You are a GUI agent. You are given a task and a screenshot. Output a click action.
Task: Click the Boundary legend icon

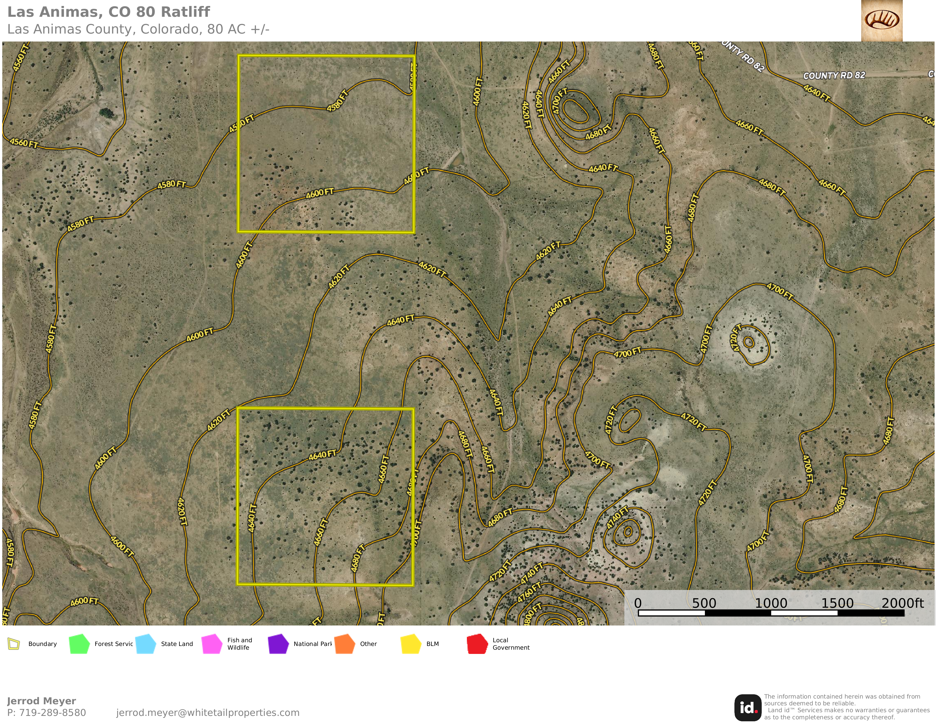pyautogui.click(x=14, y=644)
